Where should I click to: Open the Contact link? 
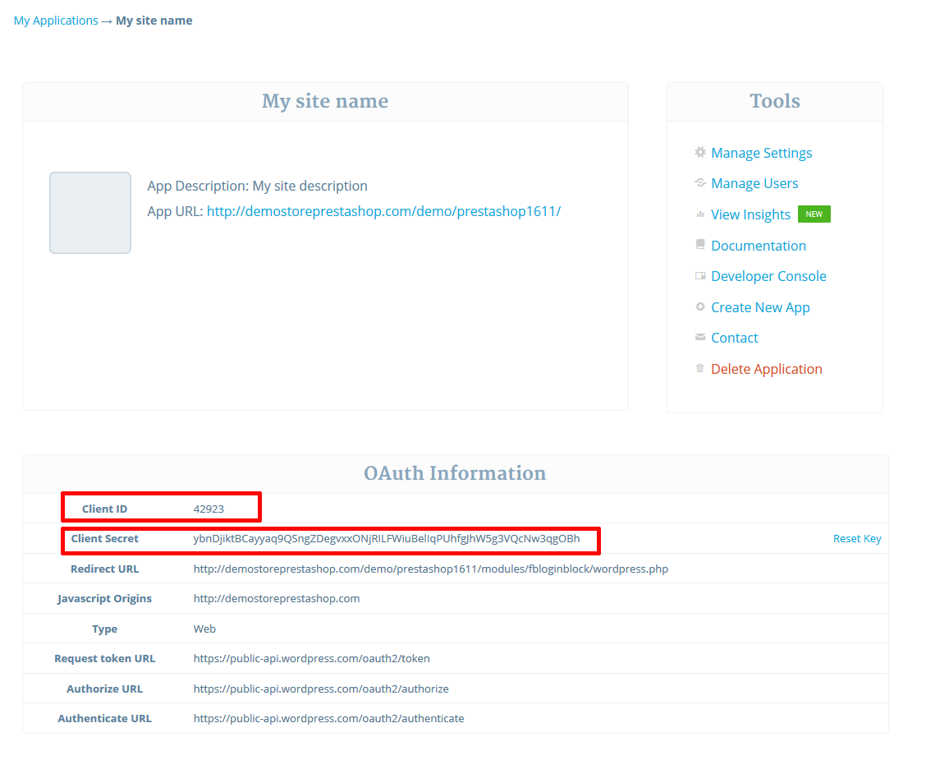734,338
